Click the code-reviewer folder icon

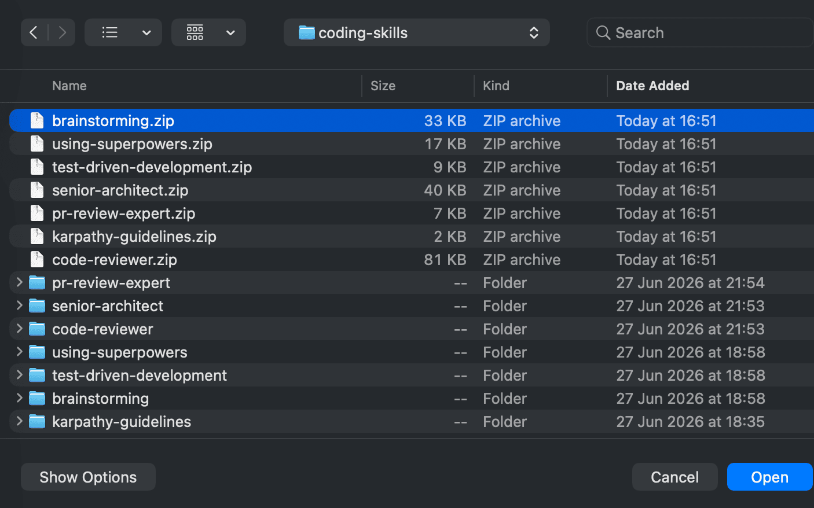click(x=37, y=329)
